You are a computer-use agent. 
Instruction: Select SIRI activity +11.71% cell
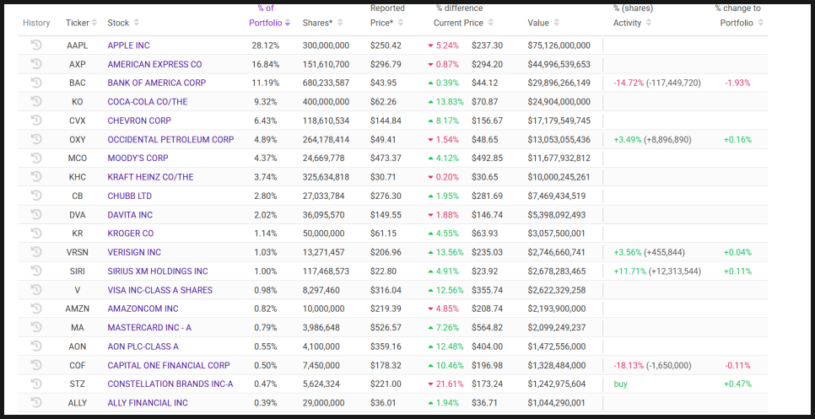[657, 271]
